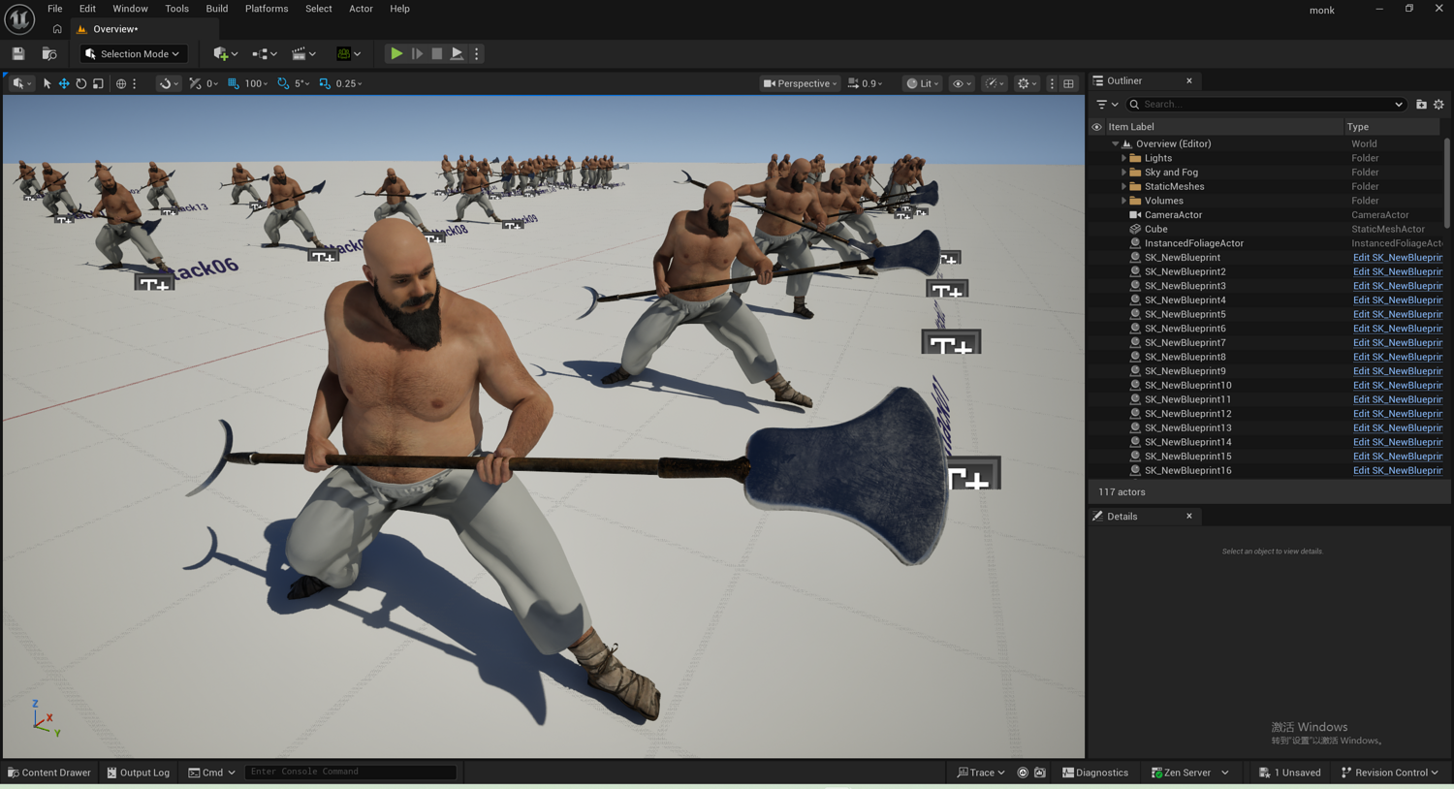1454x789 pixels.
Task: Expand the Lights folder
Action: coord(1124,158)
